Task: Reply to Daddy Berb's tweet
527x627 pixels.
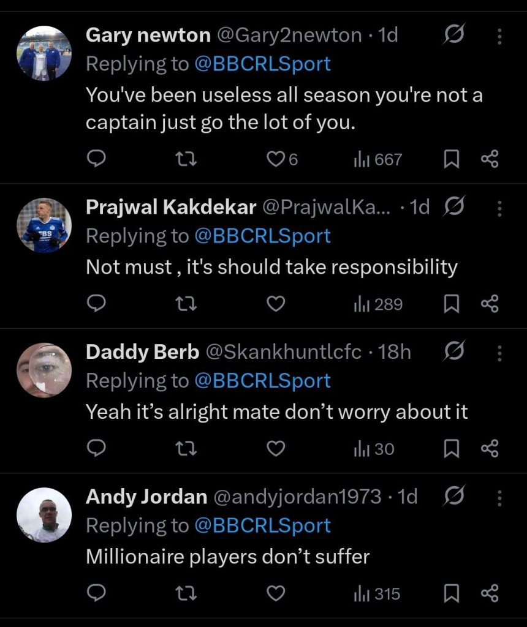Action: click(x=97, y=449)
